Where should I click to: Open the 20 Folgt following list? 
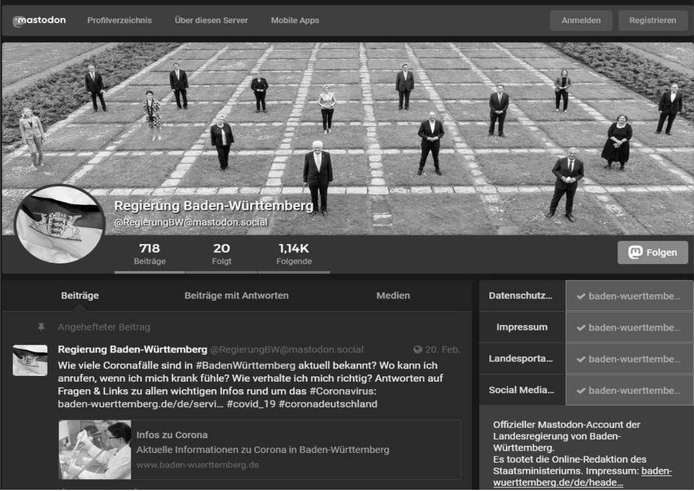coord(221,254)
